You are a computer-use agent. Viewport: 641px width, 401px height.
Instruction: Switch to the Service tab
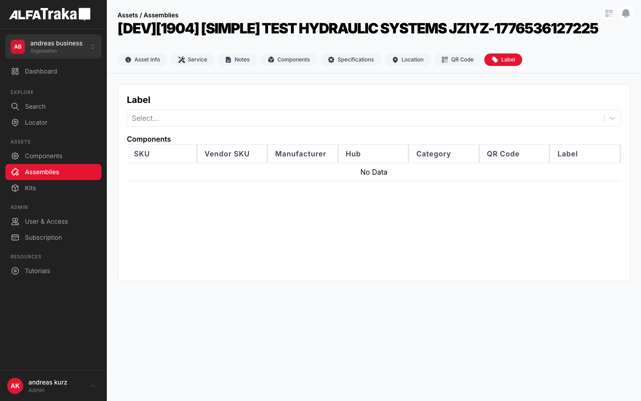[192, 60]
